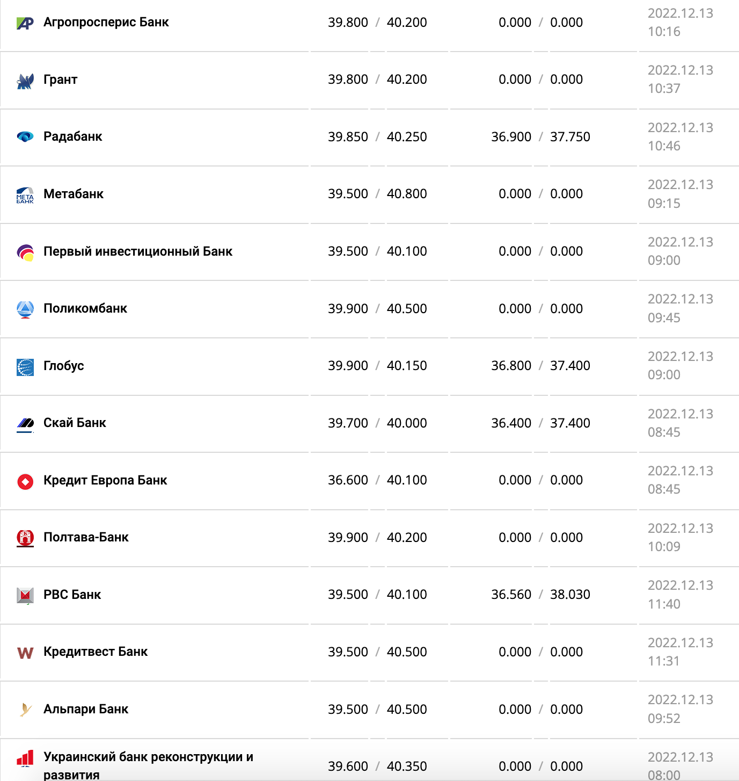The width and height of the screenshot is (739, 781).
Task: Click the Альпари Банк bird logo
Action: coord(25,710)
